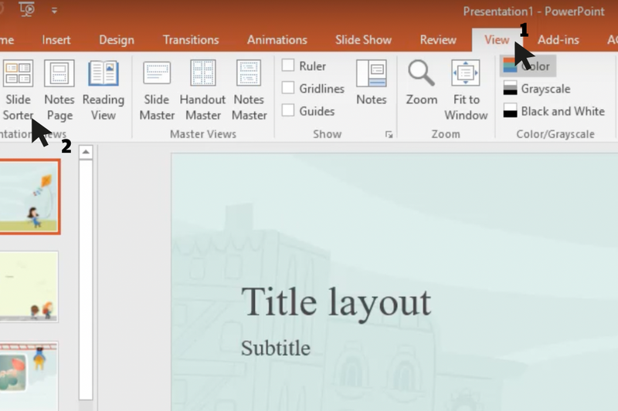Start slideshow from beginning in quick access toolbar

[27, 9]
